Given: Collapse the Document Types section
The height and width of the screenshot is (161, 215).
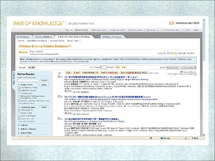Looking at the screenshot, I should pyautogui.click(x=19, y=107).
